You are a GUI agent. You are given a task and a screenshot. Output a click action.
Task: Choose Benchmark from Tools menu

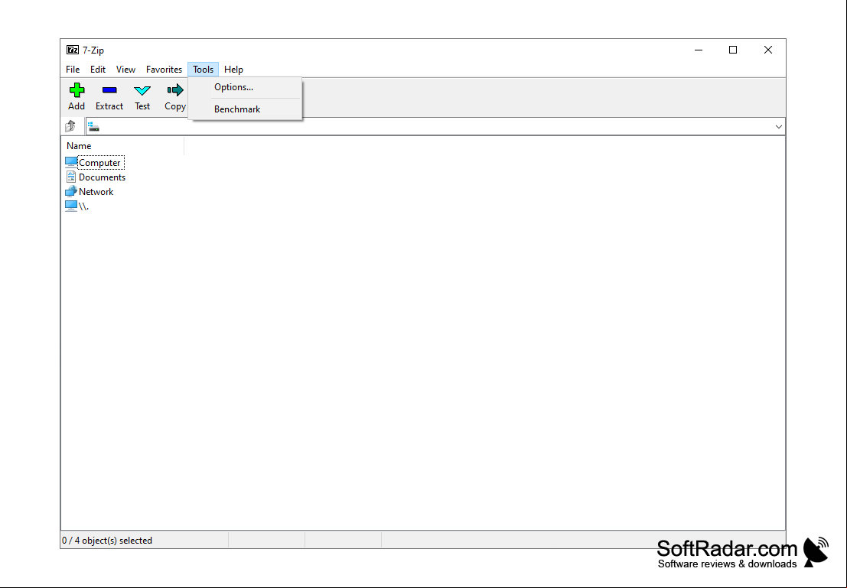tap(246, 109)
